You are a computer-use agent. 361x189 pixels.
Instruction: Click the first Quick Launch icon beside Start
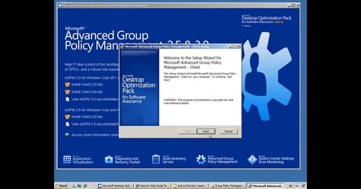tap(73, 186)
